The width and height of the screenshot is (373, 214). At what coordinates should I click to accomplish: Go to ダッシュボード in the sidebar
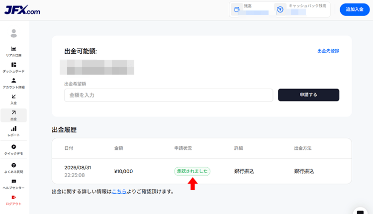click(13, 68)
